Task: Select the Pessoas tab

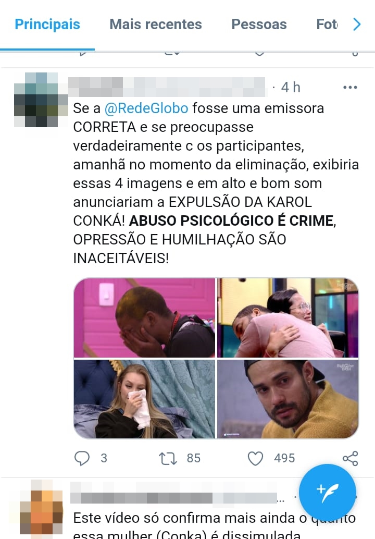Action: (259, 24)
